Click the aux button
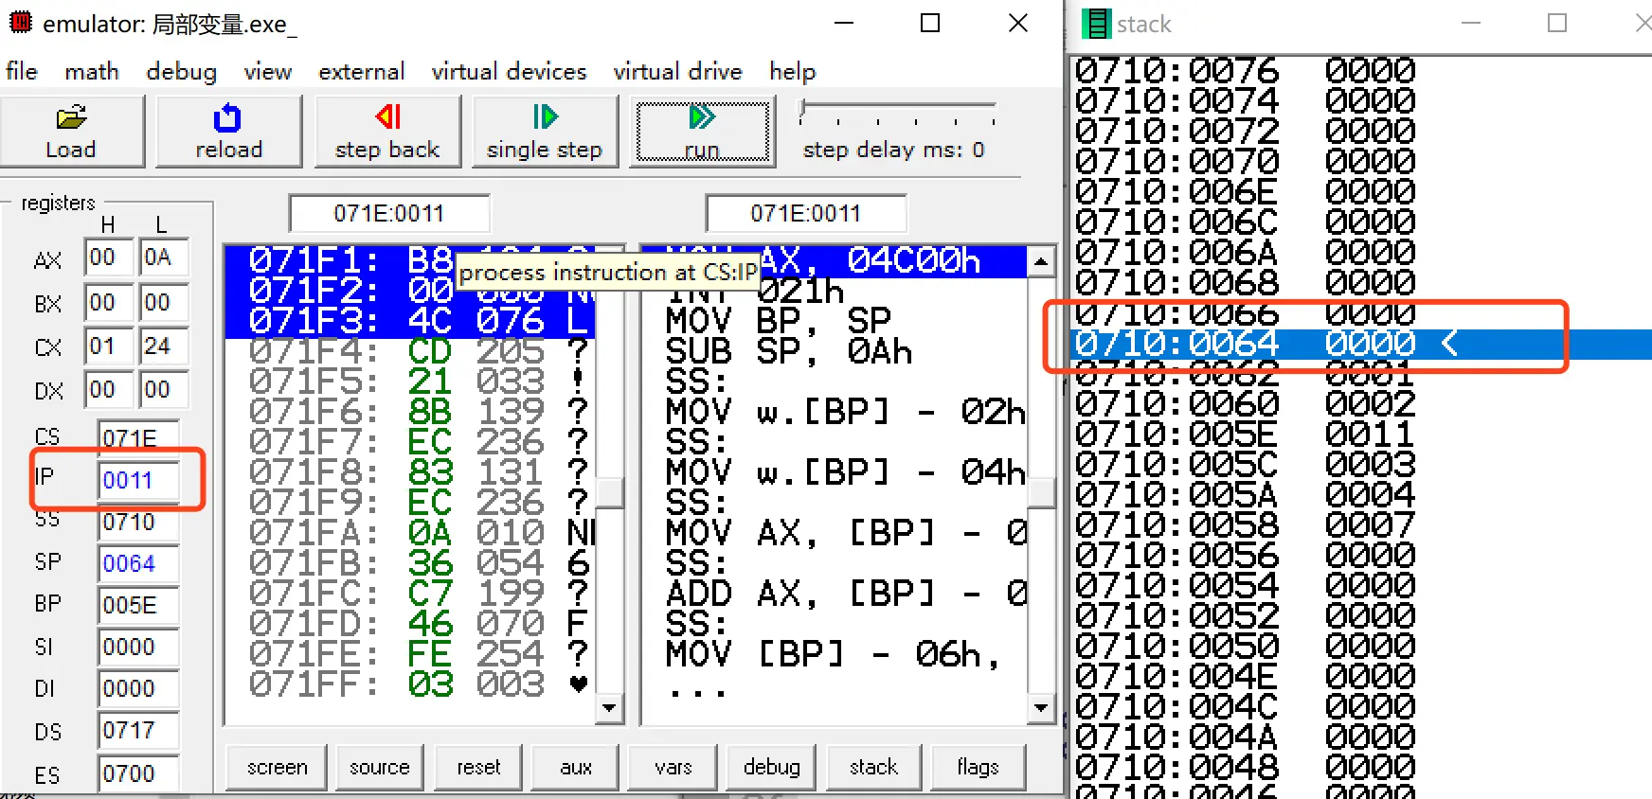The image size is (1652, 799). coord(575,767)
